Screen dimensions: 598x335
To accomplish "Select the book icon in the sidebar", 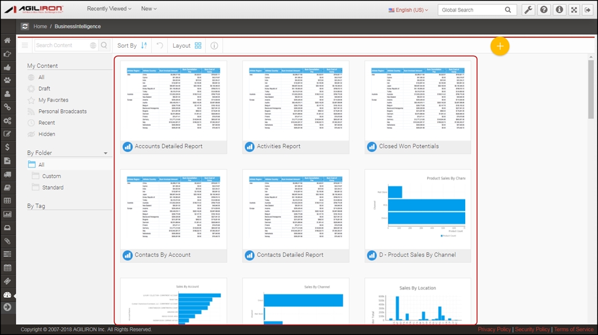I will click(x=7, y=188).
